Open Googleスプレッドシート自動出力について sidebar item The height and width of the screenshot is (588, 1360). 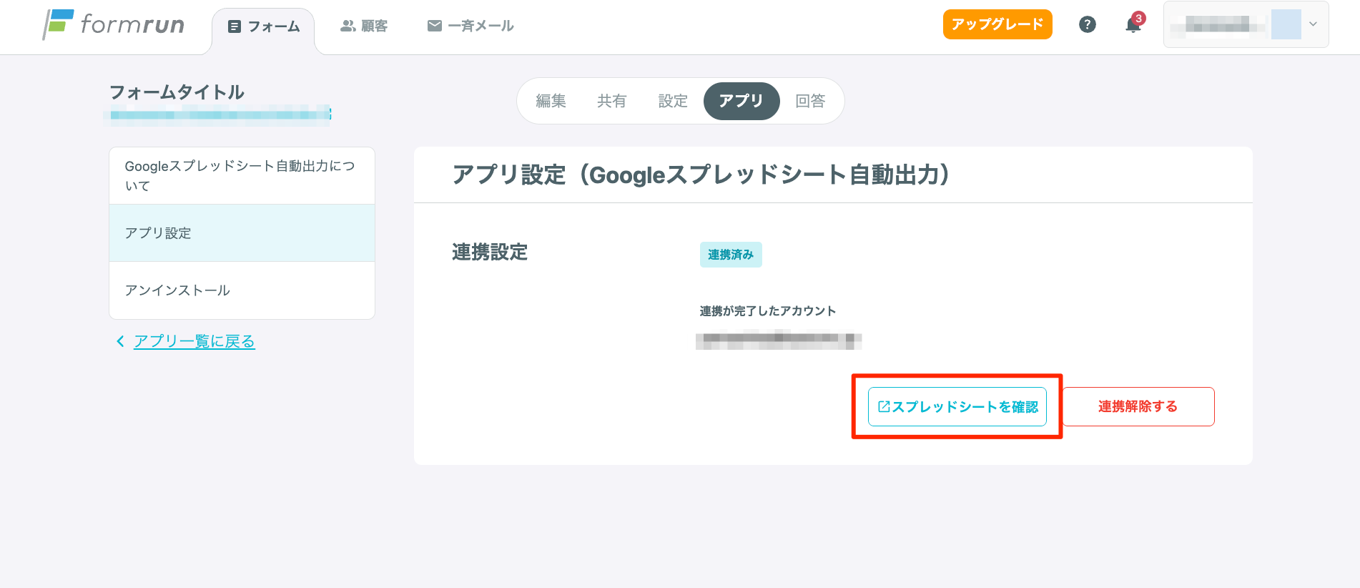tap(242, 176)
